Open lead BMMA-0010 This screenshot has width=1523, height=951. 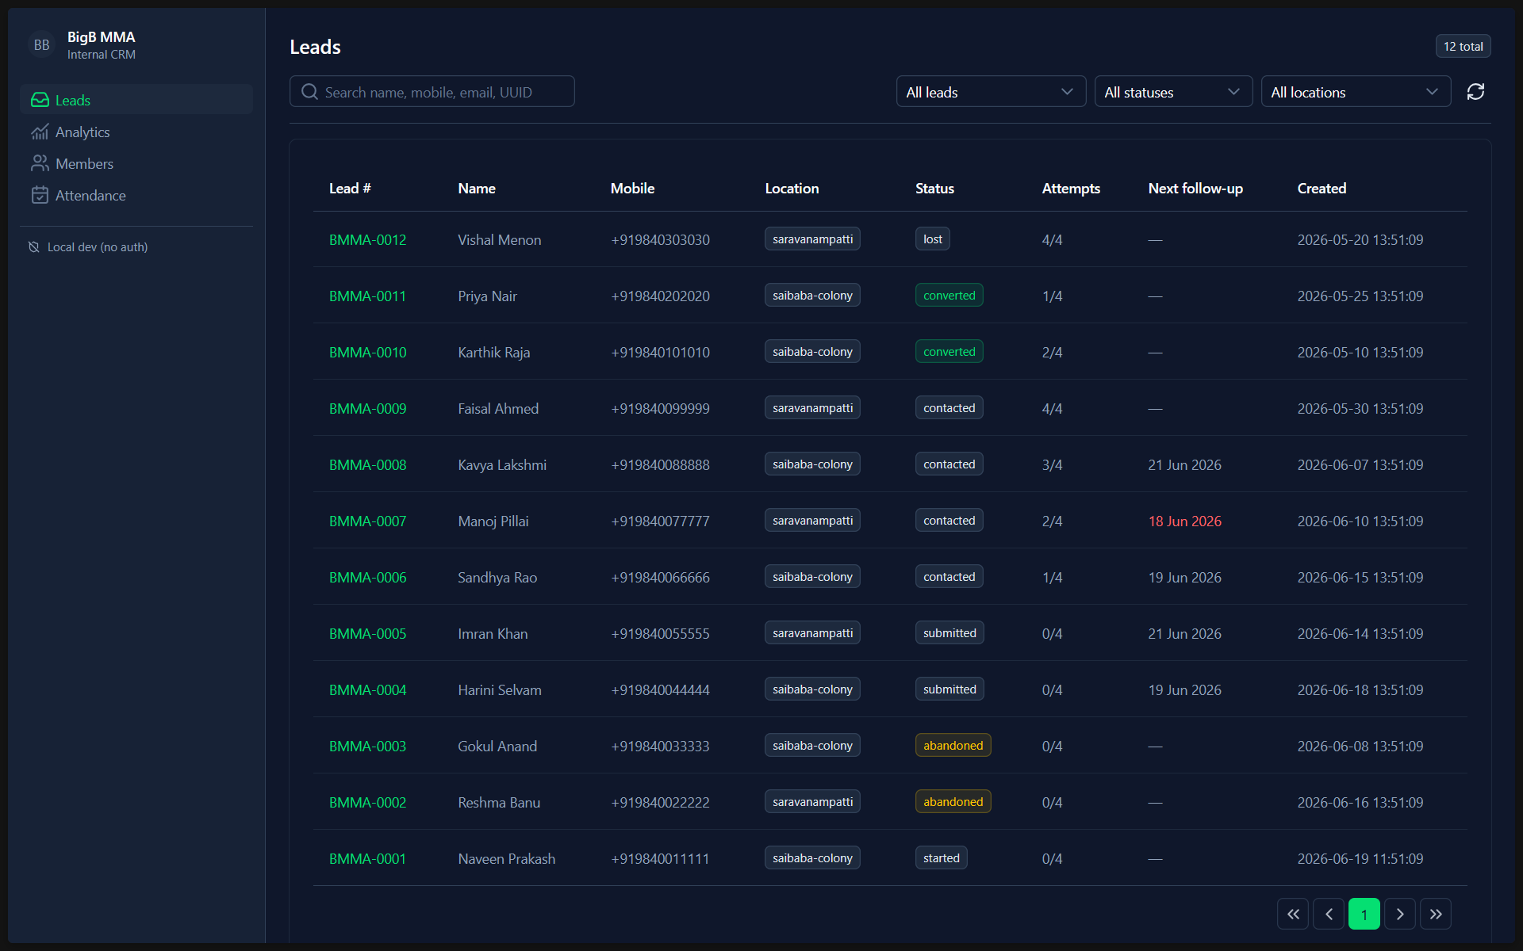coord(367,352)
